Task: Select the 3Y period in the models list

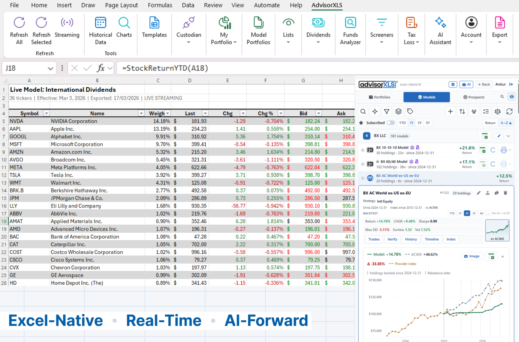Action: (x=419, y=123)
